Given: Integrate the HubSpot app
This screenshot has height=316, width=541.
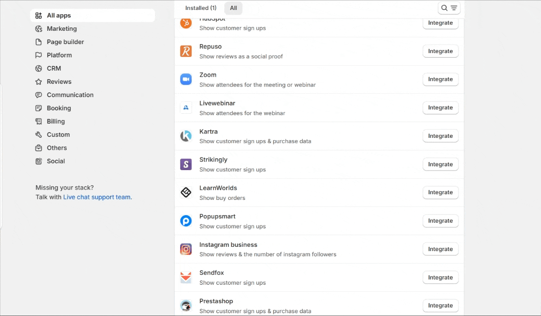Looking at the screenshot, I should pos(440,23).
